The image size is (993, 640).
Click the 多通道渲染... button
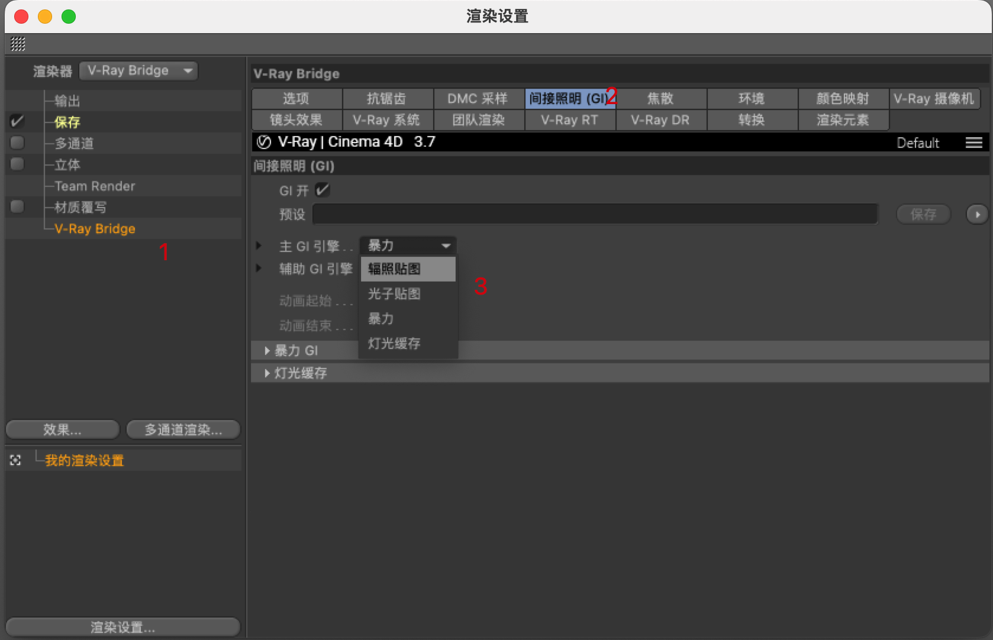point(183,429)
